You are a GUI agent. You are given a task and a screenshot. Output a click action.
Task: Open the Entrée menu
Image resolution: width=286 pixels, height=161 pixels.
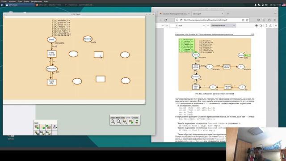click(27, 1)
